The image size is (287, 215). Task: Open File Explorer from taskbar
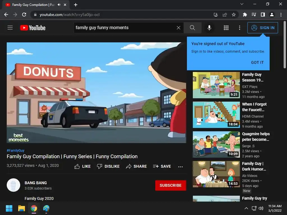click(21, 208)
